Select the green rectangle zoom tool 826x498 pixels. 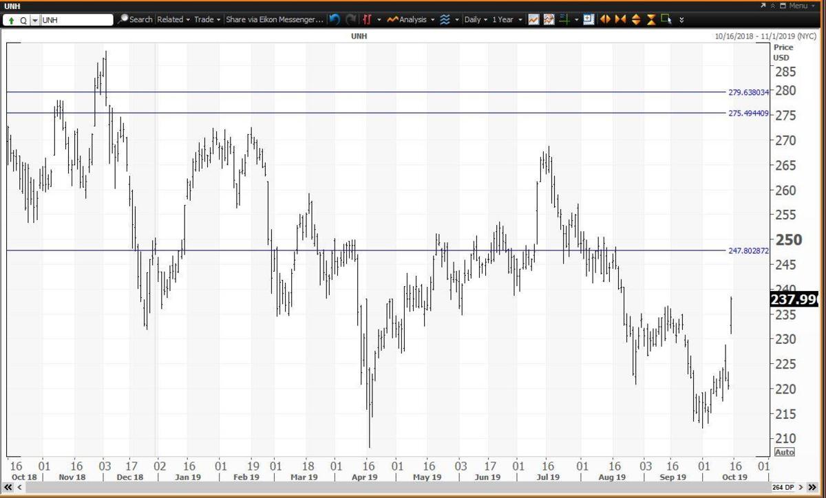pos(666,19)
